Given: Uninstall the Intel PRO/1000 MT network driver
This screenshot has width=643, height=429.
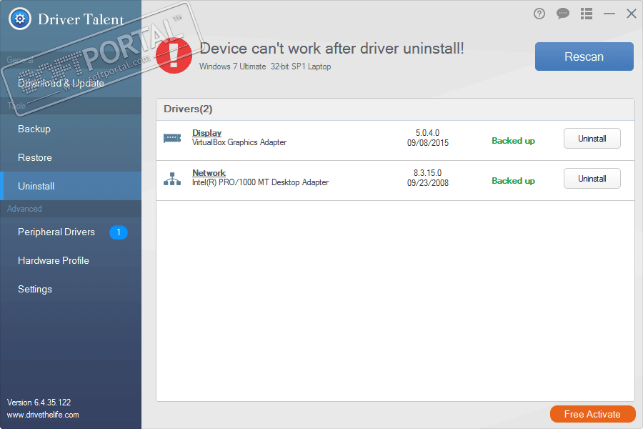Looking at the screenshot, I should [592, 179].
